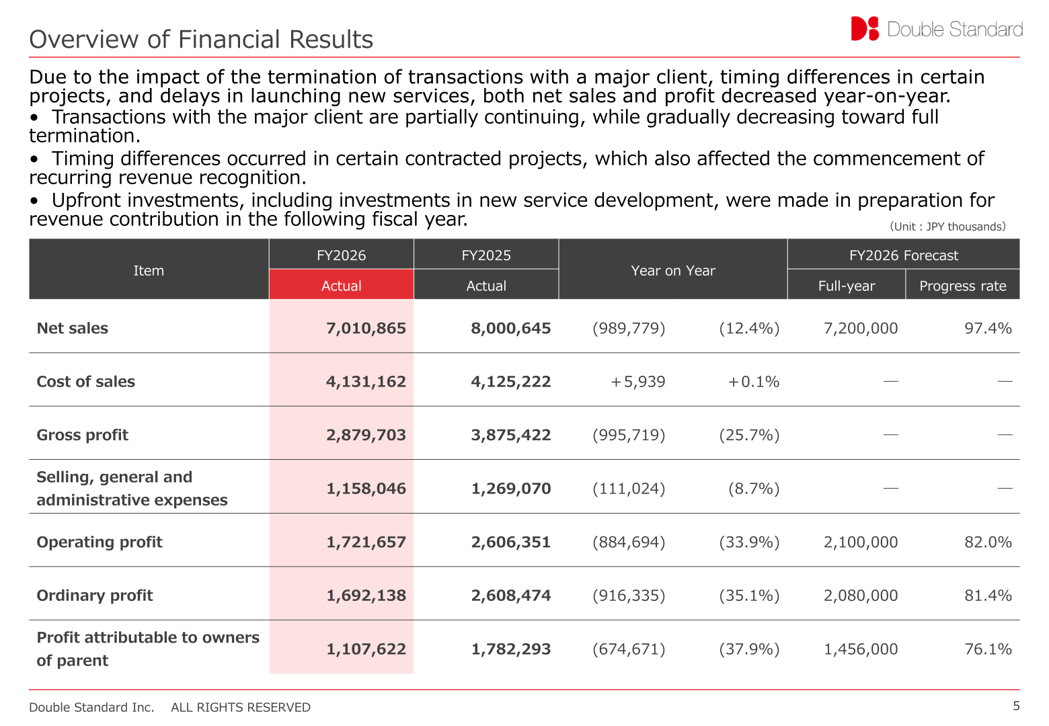Select the SG&A expenses row label

pos(132,488)
